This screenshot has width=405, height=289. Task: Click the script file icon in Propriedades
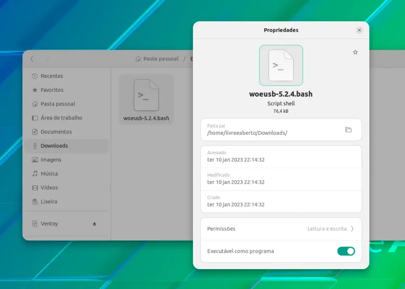click(x=281, y=66)
